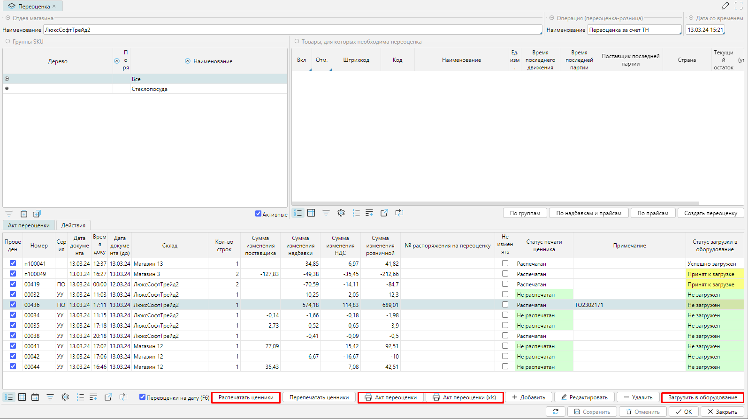This screenshot has height=419, width=748.
Task: Select the Акт переоценки tab
Action: pyautogui.click(x=29, y=225)
